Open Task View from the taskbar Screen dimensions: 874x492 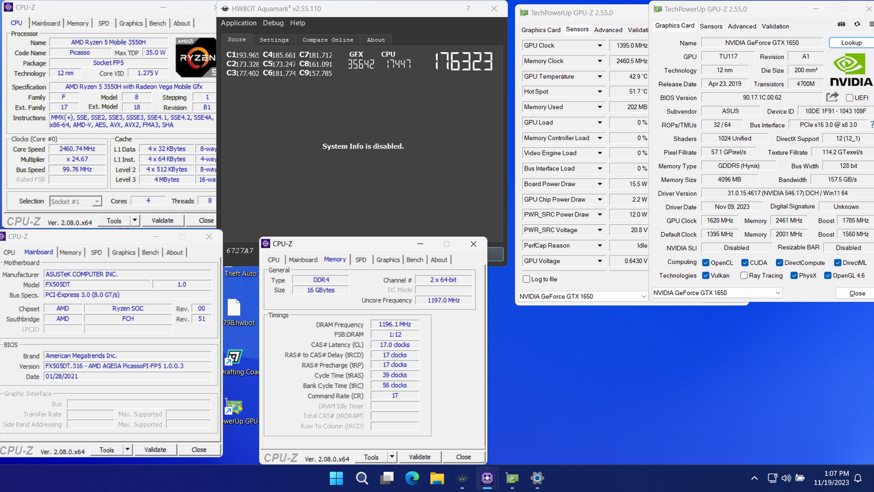coord(387,478)
